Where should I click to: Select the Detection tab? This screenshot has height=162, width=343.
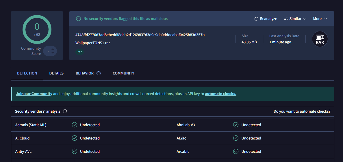click(27, 73)
